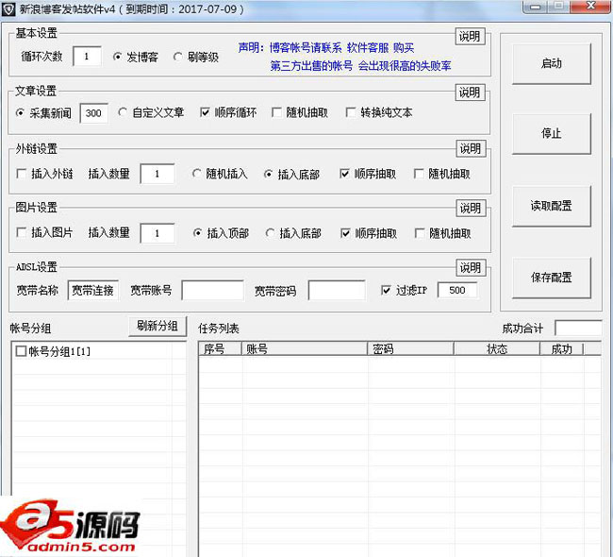This screenshot has height=557, width=613.
Task: Open 说明 help for 图片设置
Action: coord(471,208)
